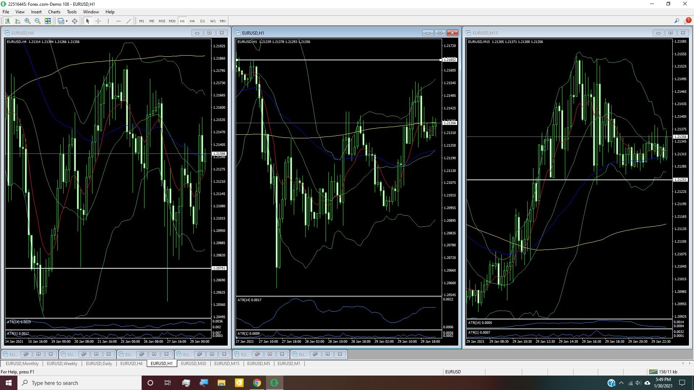The width and height of the screenshot is (694, 390).
Task: Switch timeframe to MN
Action: click(223, 21)
